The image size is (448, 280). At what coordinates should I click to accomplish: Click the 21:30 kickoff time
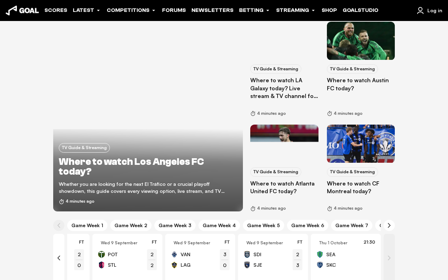[x=369, y=242]
